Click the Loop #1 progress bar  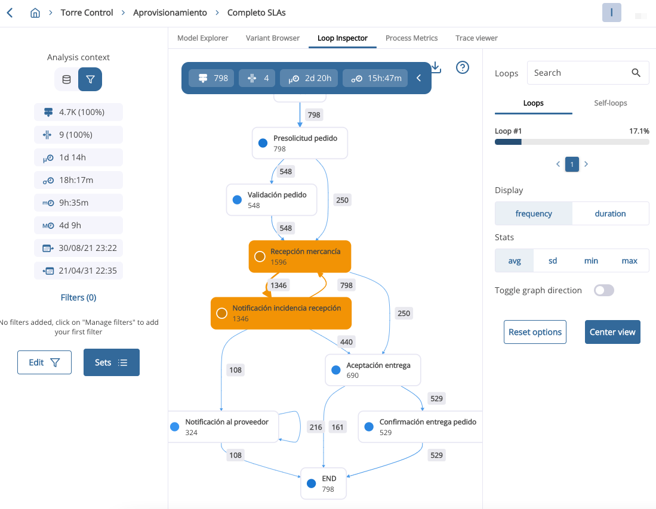coord(571,141)
